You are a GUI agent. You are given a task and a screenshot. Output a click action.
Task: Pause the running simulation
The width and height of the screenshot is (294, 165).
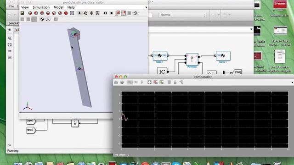105,13
